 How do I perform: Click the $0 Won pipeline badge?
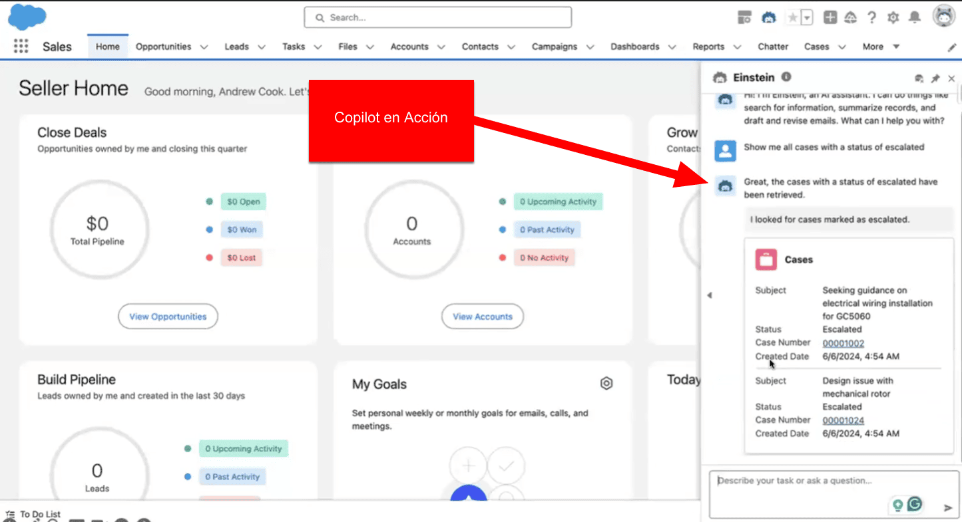click(242, 229)
